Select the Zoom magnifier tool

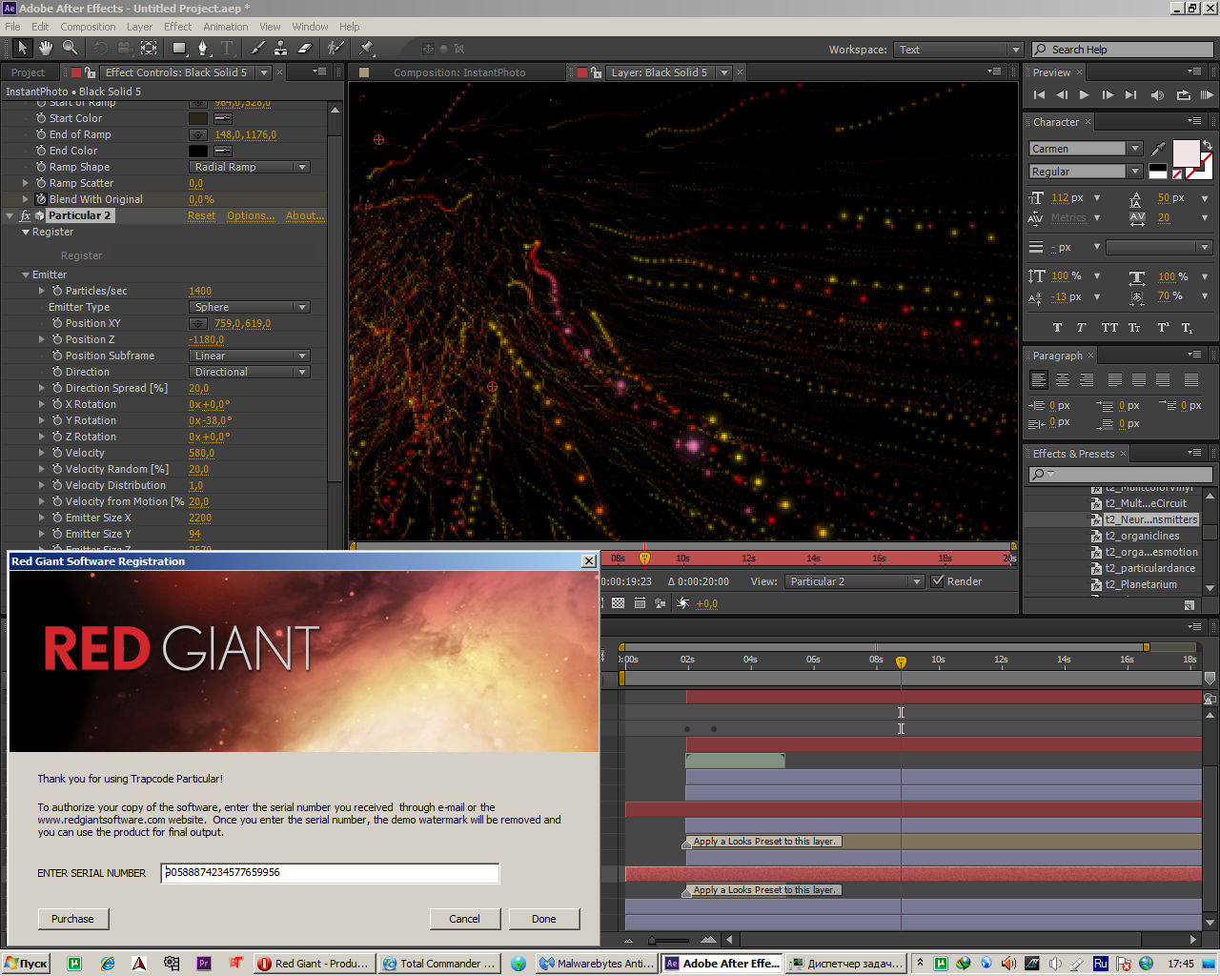[x=71, y=48]
